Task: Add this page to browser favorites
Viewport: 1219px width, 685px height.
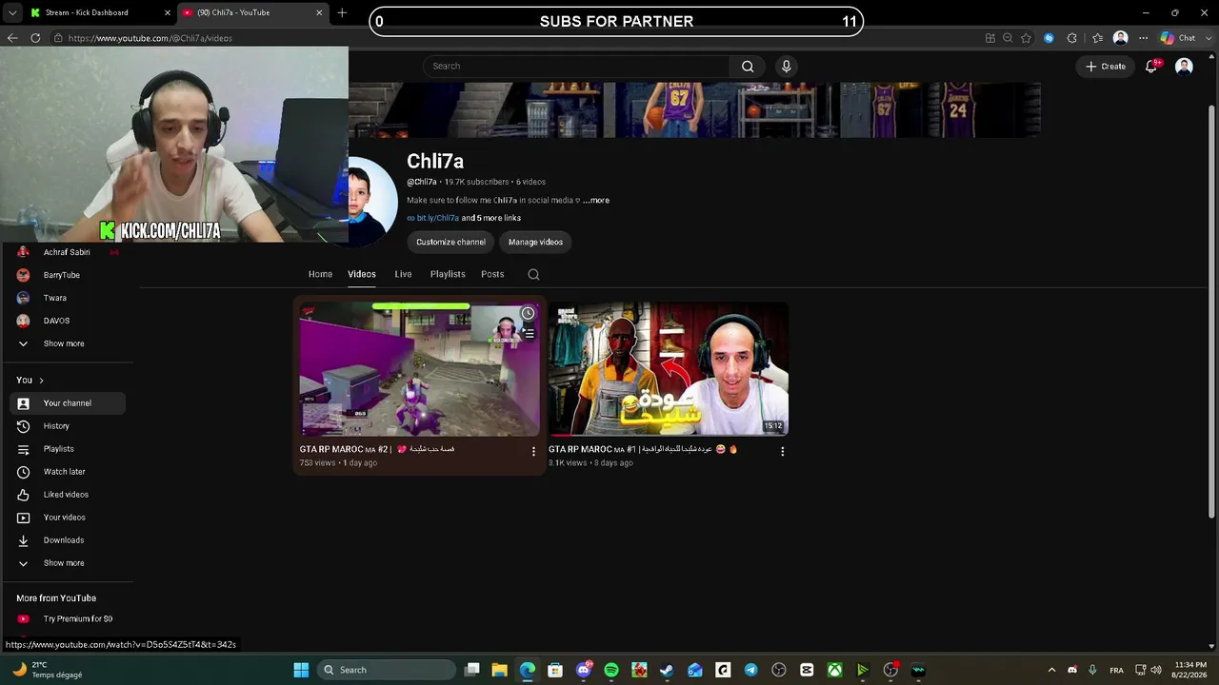Action: 1026,38
